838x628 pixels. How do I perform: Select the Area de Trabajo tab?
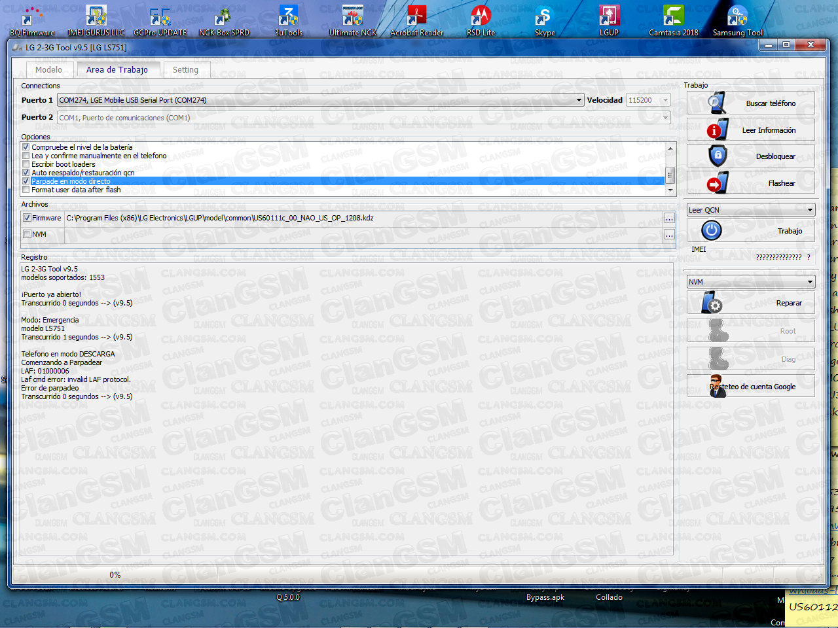point(117,70)
